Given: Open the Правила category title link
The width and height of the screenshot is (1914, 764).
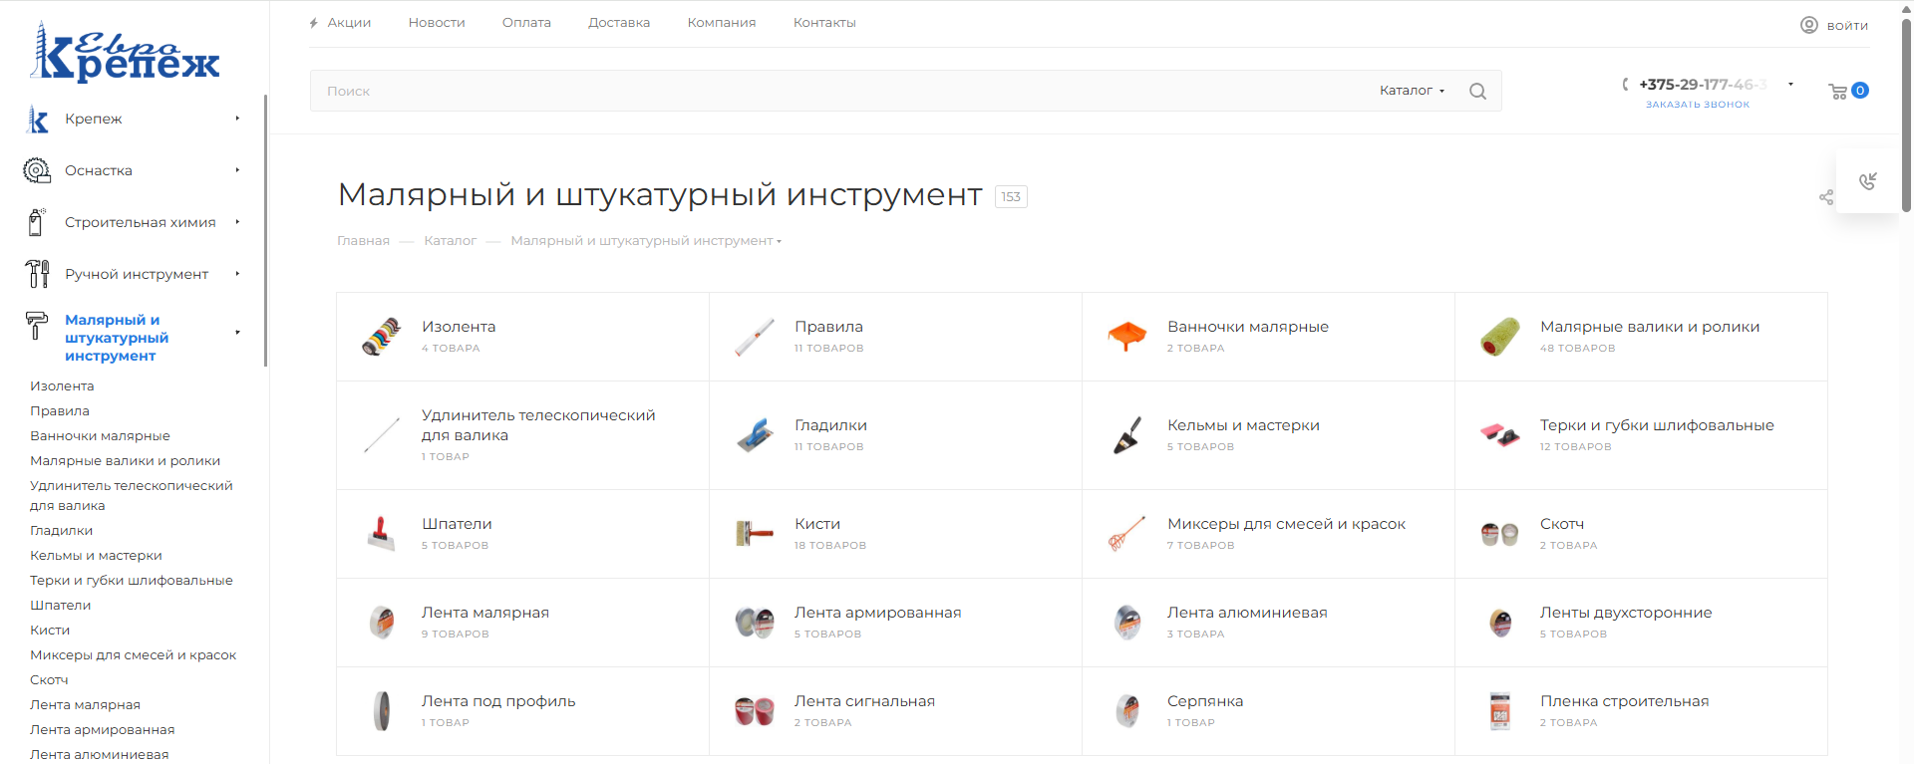Looking at the screenshot, I should pos(828,327).
